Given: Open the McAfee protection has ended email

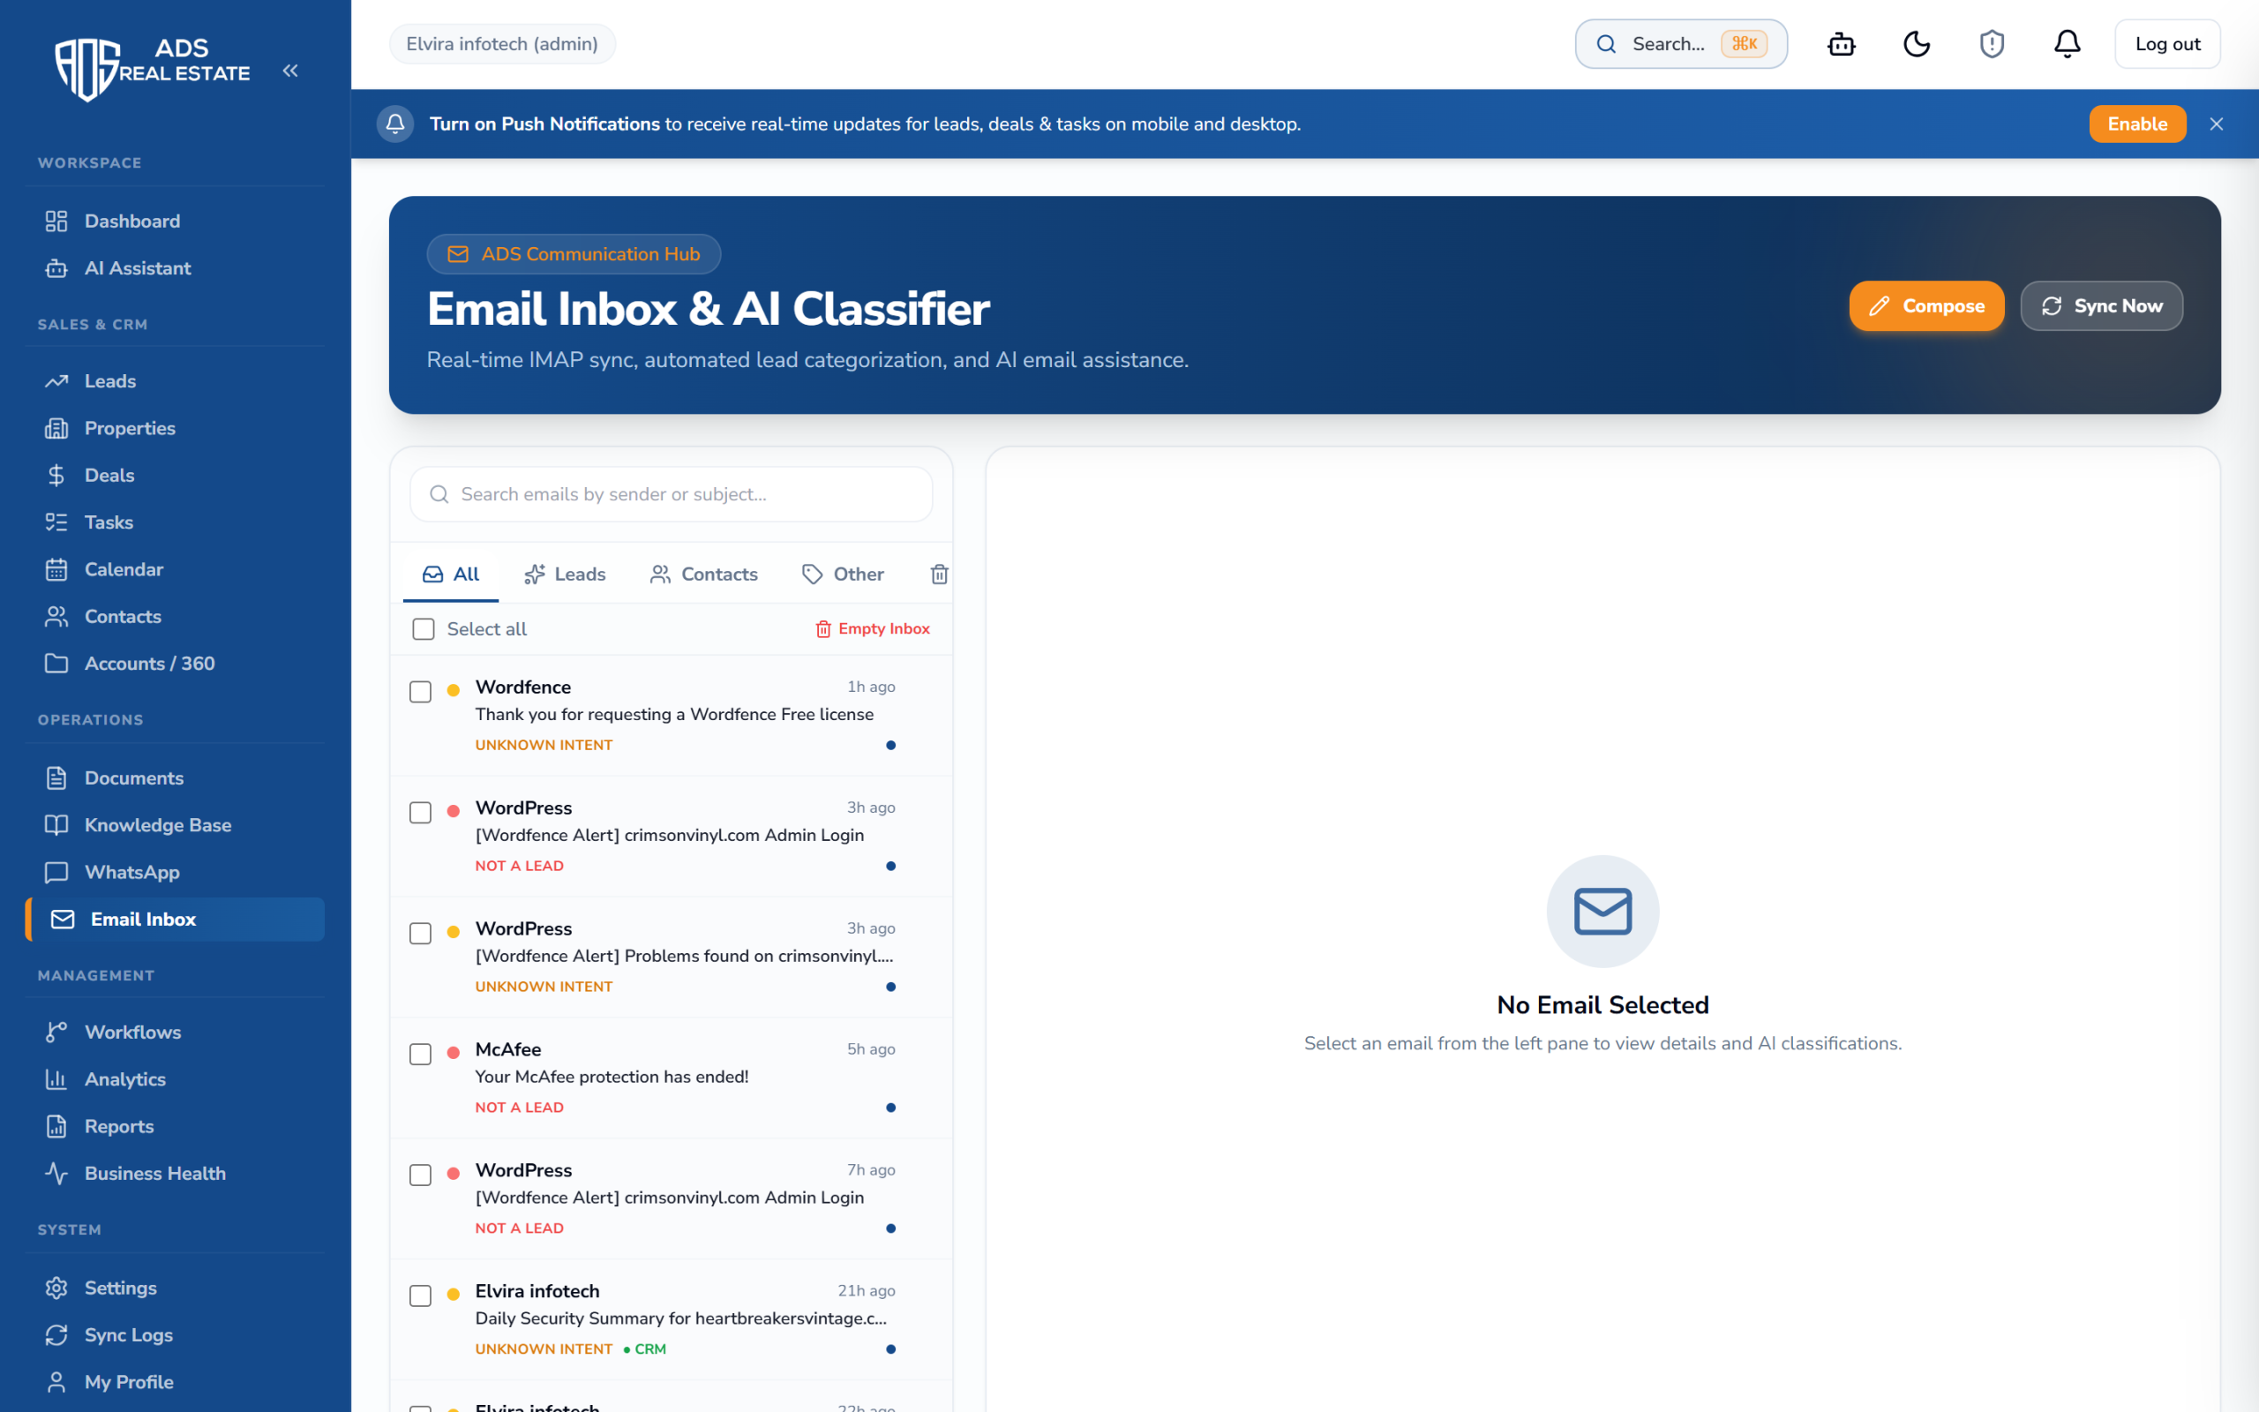Looking at the screenshot, I should click(x=672, y=1078).
